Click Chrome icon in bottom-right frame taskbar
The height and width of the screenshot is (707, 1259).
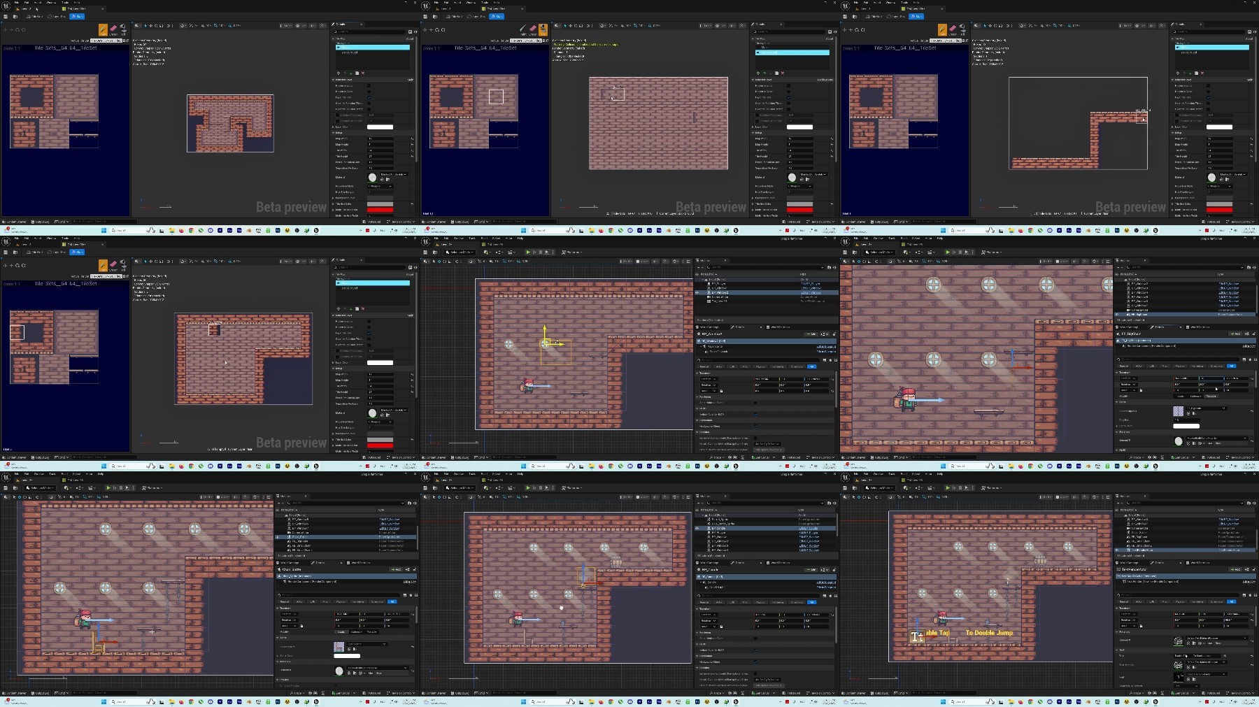point(1030,701)
